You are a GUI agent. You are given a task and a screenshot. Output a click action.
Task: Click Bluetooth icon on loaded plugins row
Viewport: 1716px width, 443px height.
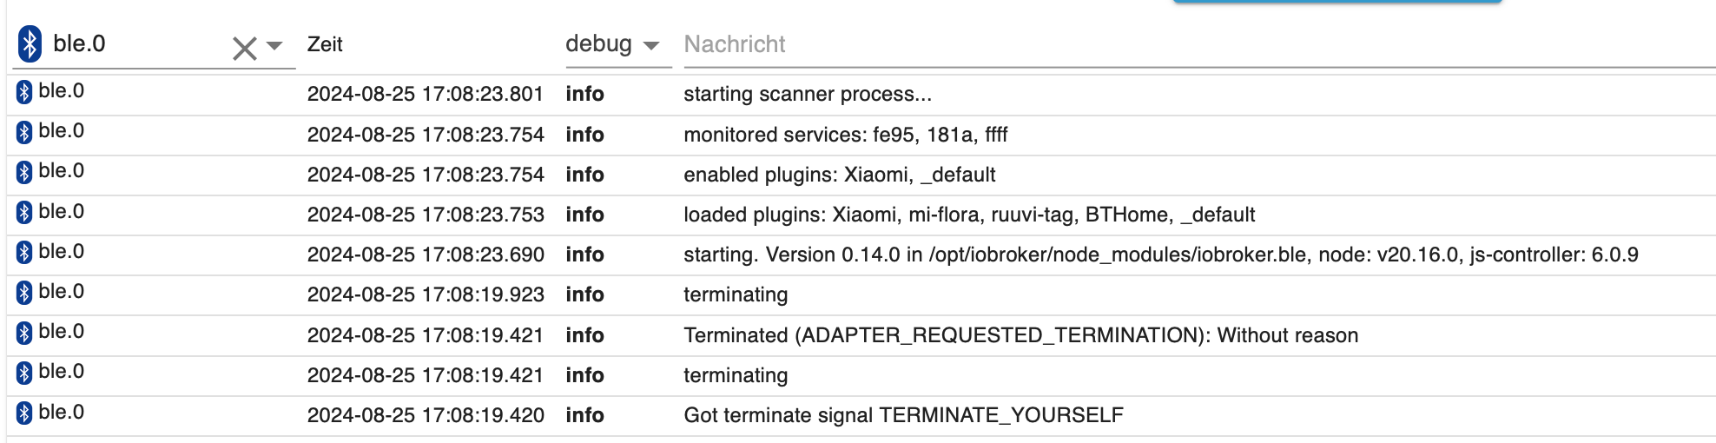[24, 212]
